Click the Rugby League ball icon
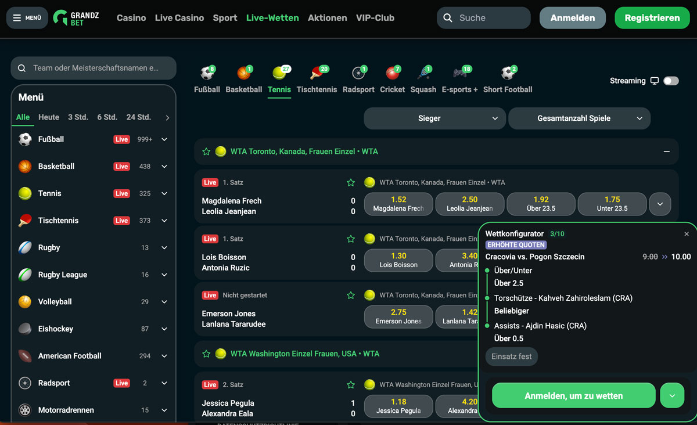Image resolution: width=697 pixels, height=425 pixels. click(25, 275)
